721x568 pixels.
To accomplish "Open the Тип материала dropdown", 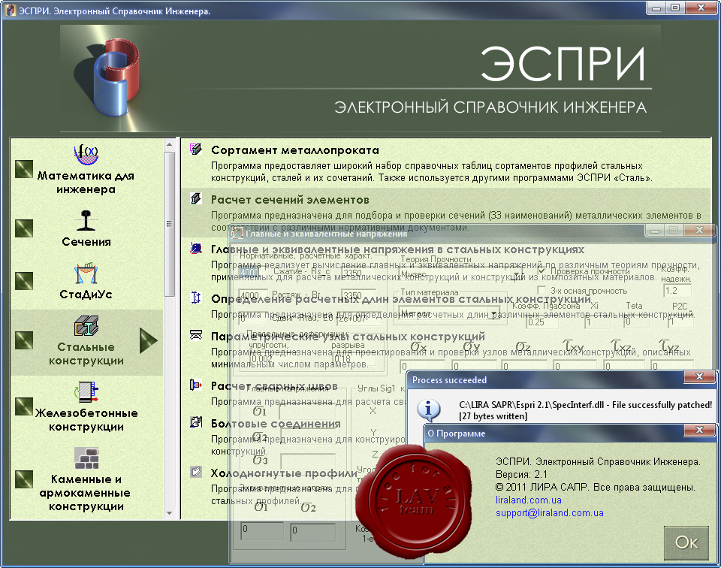I will pos(495,314).
